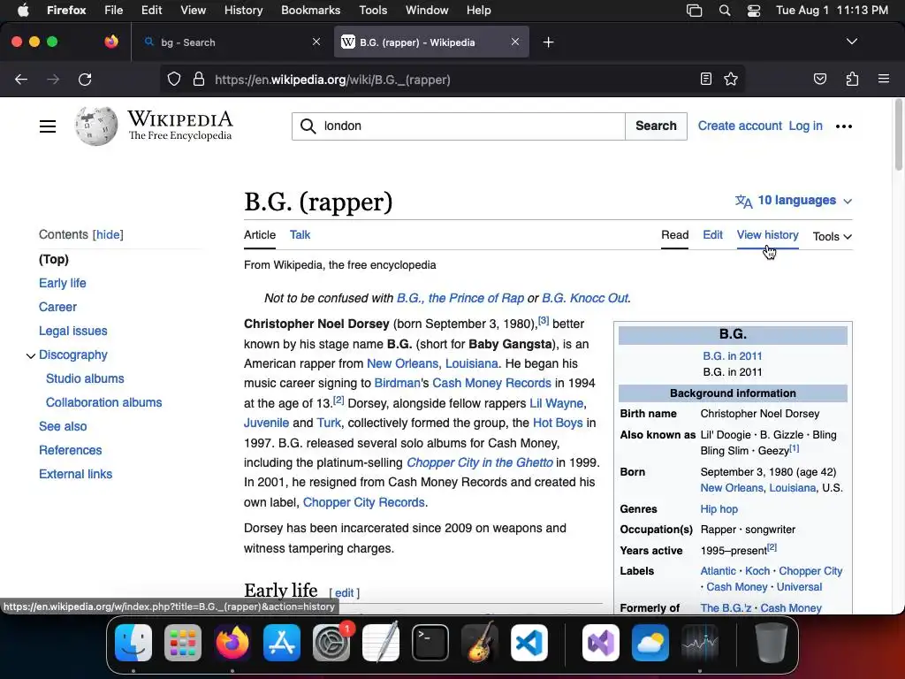Image resolution: width=905 pixels, height=679 pixels.
Task: Click the Edit tab of the article
Action: 712,234
